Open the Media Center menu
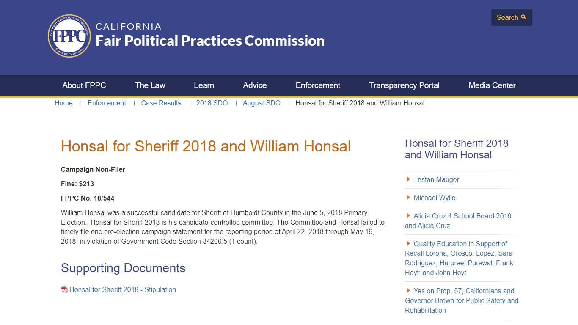 tap(492, 85)
